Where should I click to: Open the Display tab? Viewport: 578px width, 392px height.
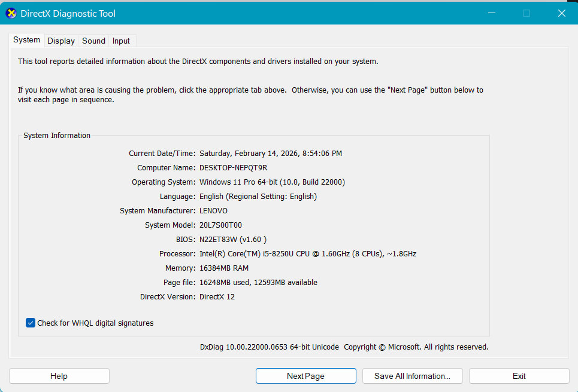click(61, 41)
